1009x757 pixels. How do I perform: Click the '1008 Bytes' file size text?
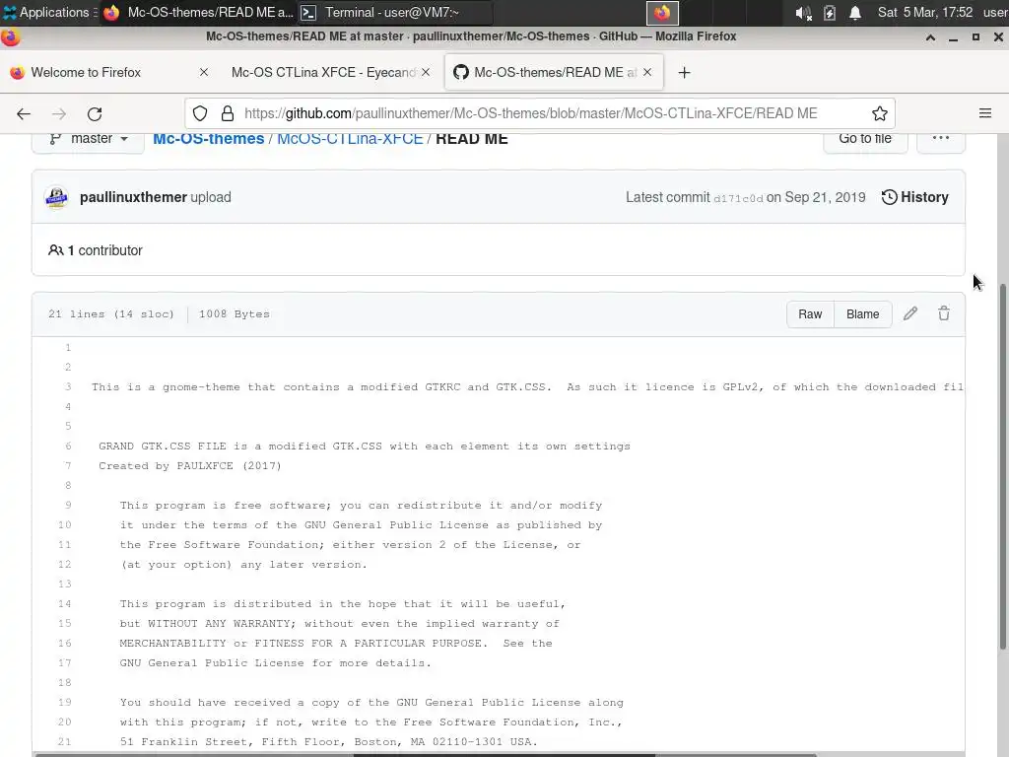click(x=235, y=314)
